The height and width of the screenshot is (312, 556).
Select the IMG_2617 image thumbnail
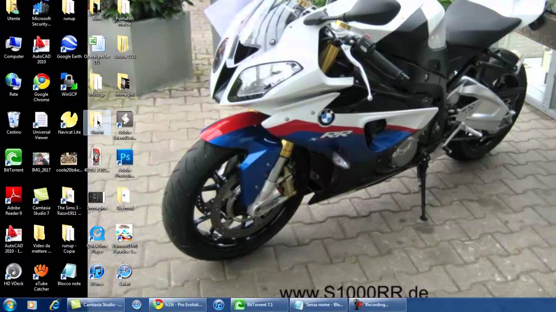point(41,159)
